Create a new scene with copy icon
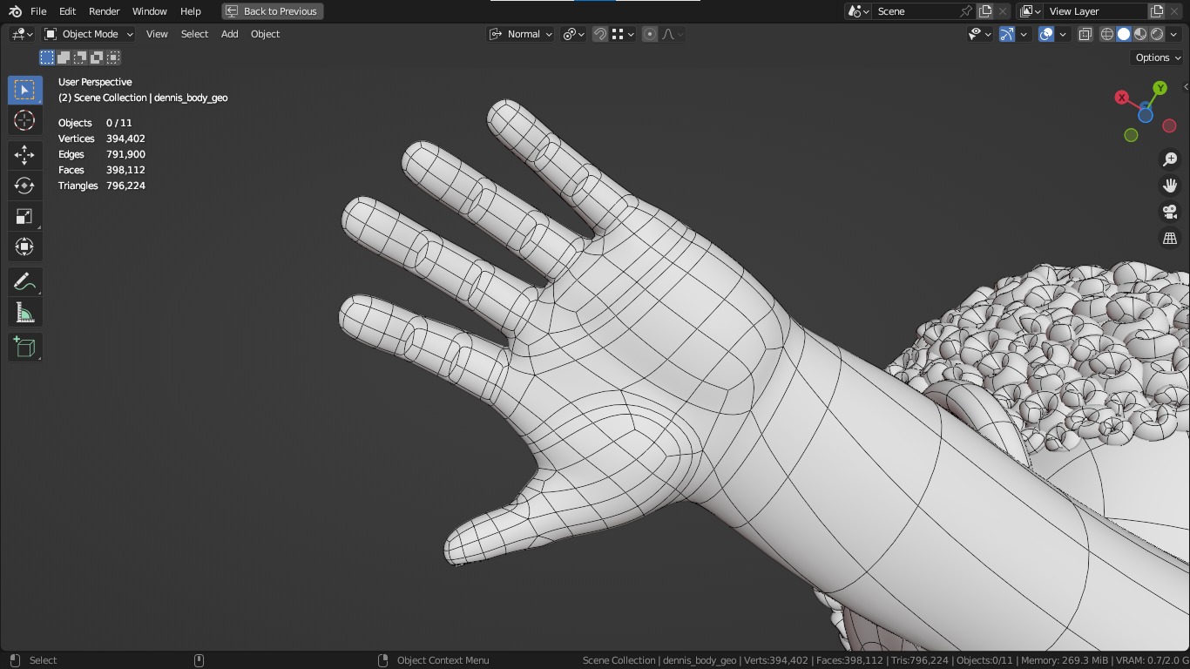 [x=985, y=11]
